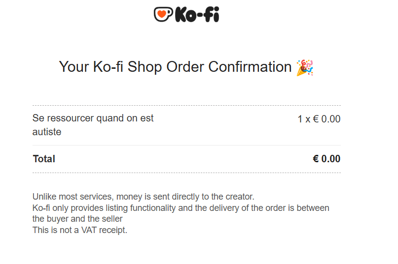Click the solid line above the Total row
Screen dimensions: 398x264
click(x=186, y=146)
